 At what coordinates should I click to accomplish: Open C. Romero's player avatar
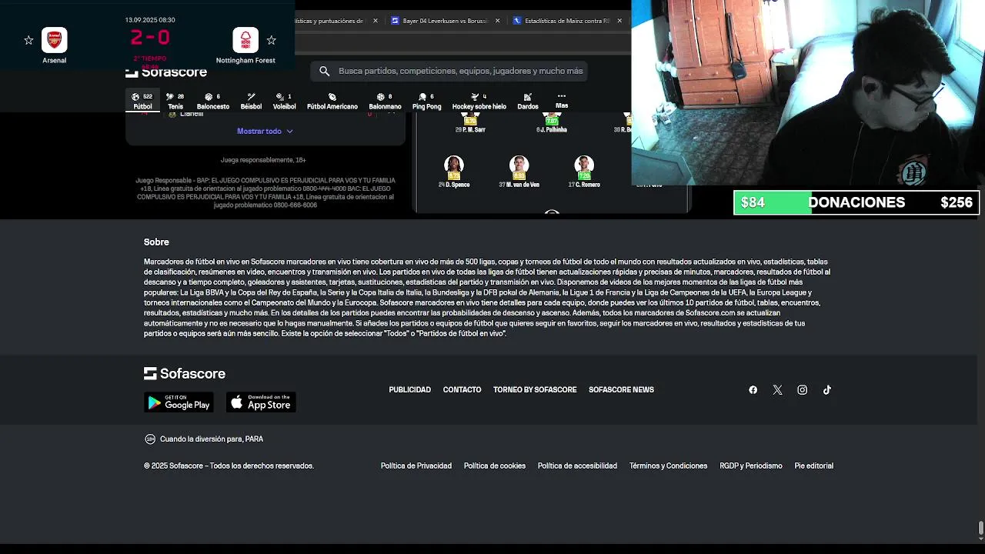584,165
